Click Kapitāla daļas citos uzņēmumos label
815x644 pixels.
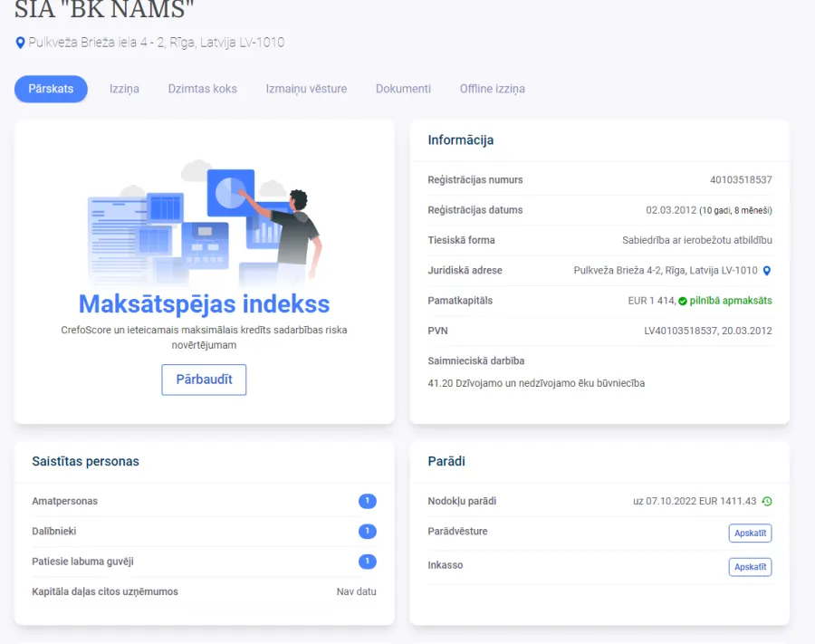(105, 591)
